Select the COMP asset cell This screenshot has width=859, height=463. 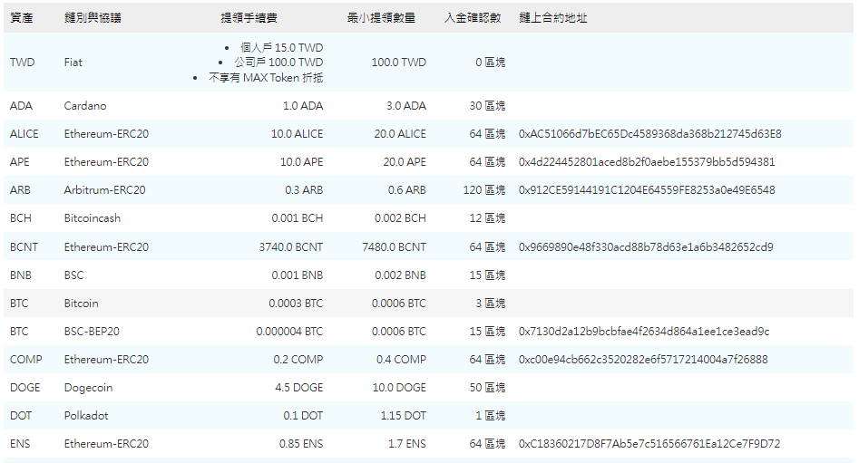point(25,360)
